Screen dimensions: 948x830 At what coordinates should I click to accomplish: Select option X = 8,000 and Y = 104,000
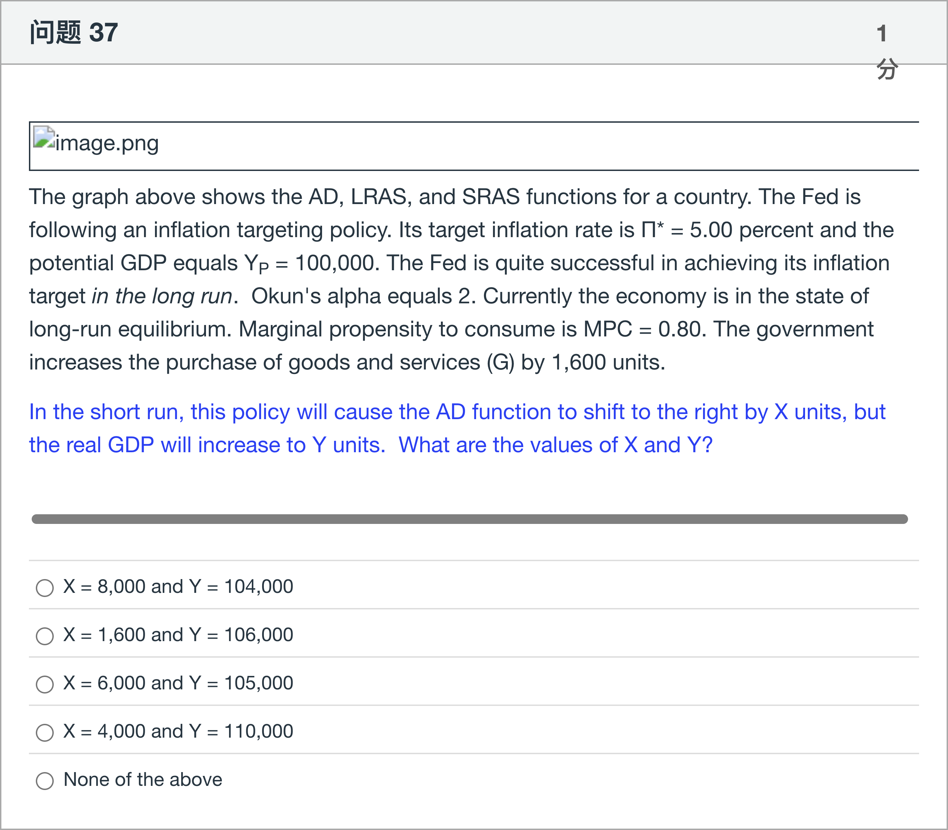point(44,588)
